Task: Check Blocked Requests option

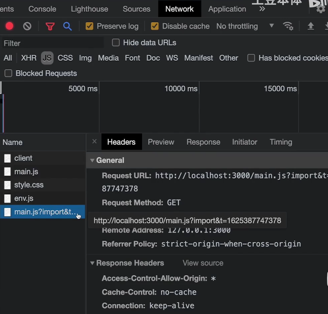Action: coord(8,73)
